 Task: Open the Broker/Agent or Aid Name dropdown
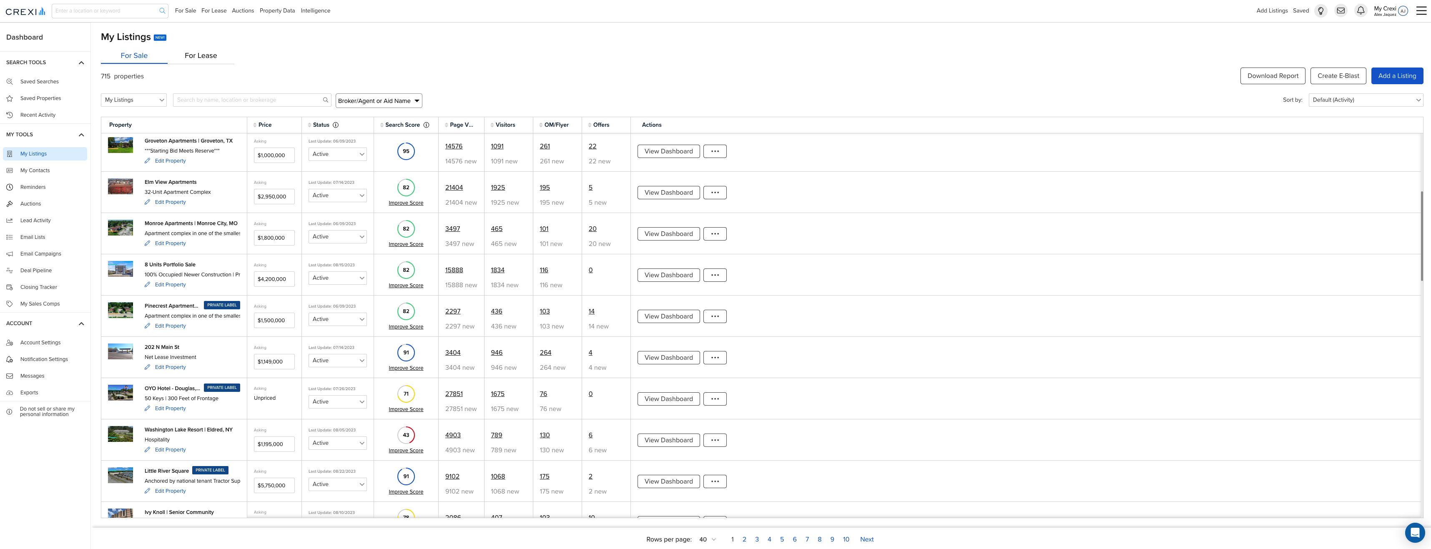(378, 100)
